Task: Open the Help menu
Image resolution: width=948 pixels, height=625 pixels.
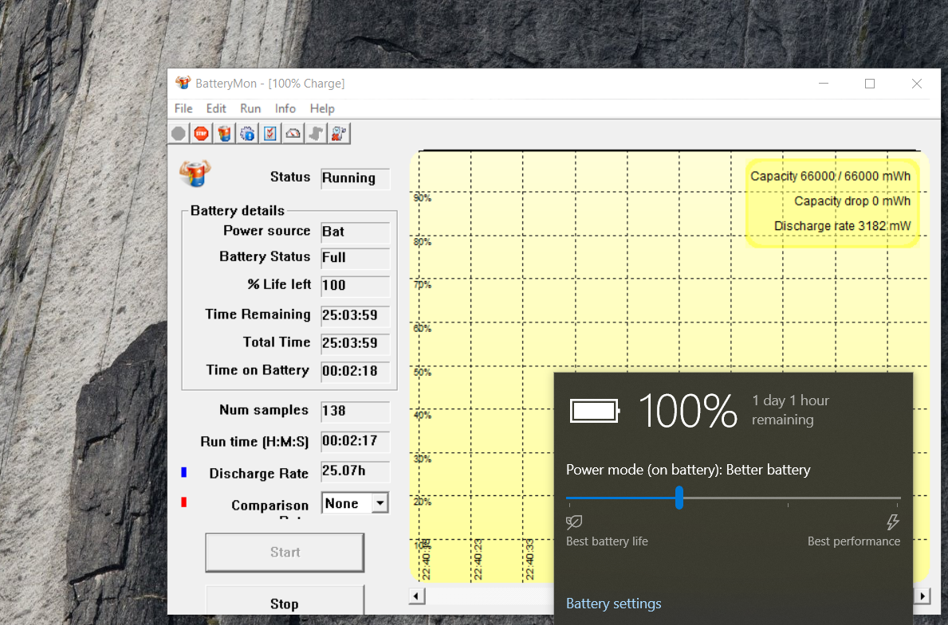Action: [x=322, y=109]
